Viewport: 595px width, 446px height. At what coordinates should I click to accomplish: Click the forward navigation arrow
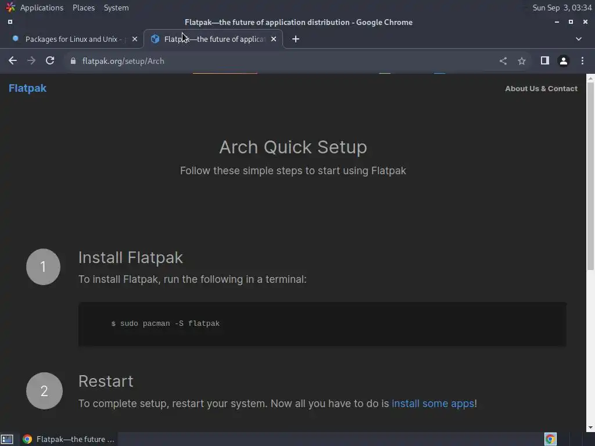click(x=31, y=60)
